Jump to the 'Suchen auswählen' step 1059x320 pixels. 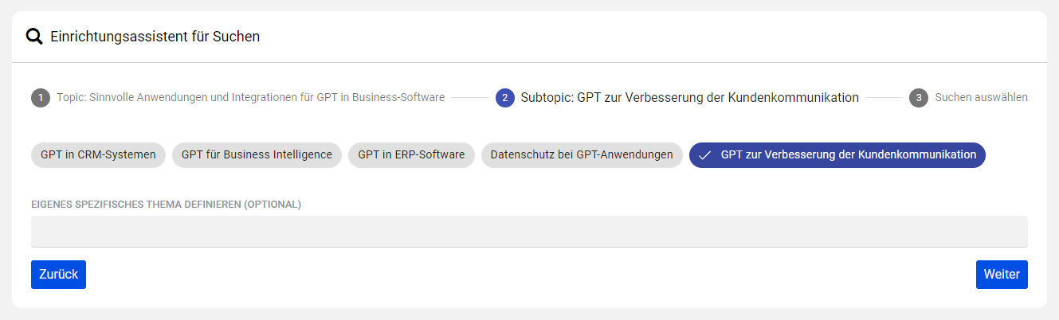tap(981, 98)
